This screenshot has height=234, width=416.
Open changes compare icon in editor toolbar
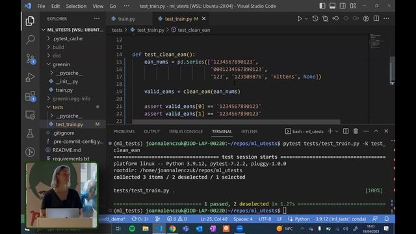click(x=326, y=19)
